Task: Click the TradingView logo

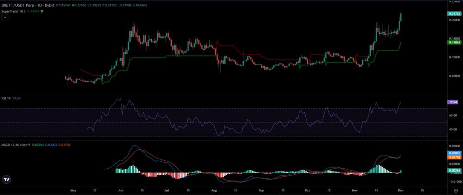Action: click(6, 179)
